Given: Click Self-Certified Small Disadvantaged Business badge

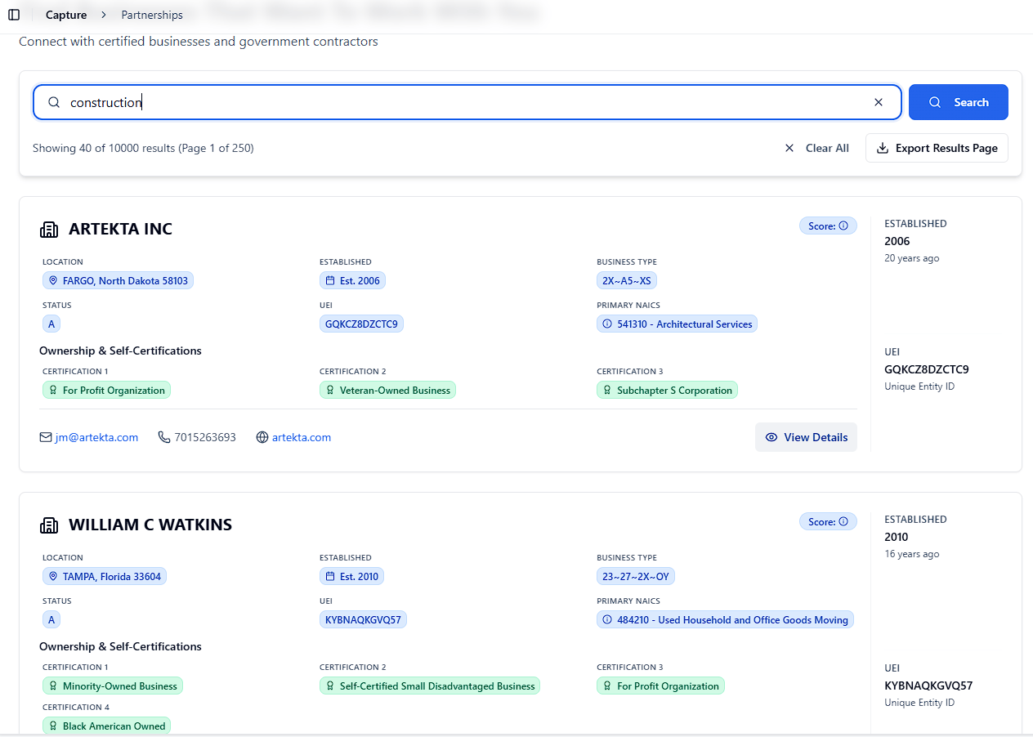Looking at the screenshot, I should 430,686.
